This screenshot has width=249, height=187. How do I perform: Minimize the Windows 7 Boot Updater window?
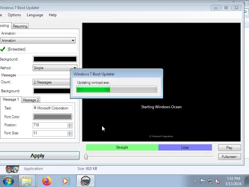(x=216, y=8)
